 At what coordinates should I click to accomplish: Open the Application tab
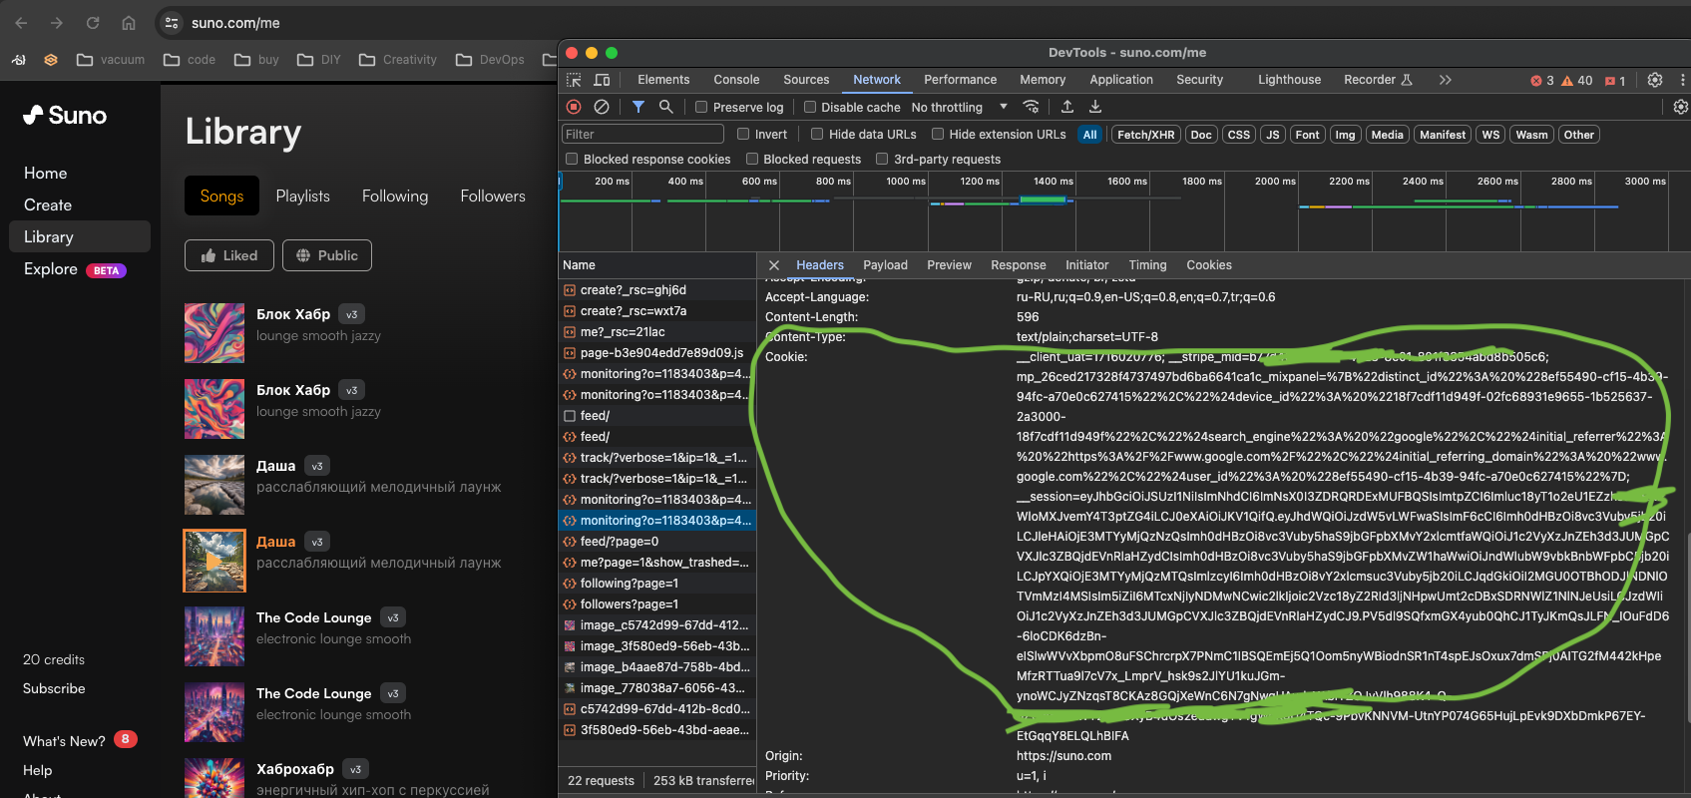click(1121, 80)
